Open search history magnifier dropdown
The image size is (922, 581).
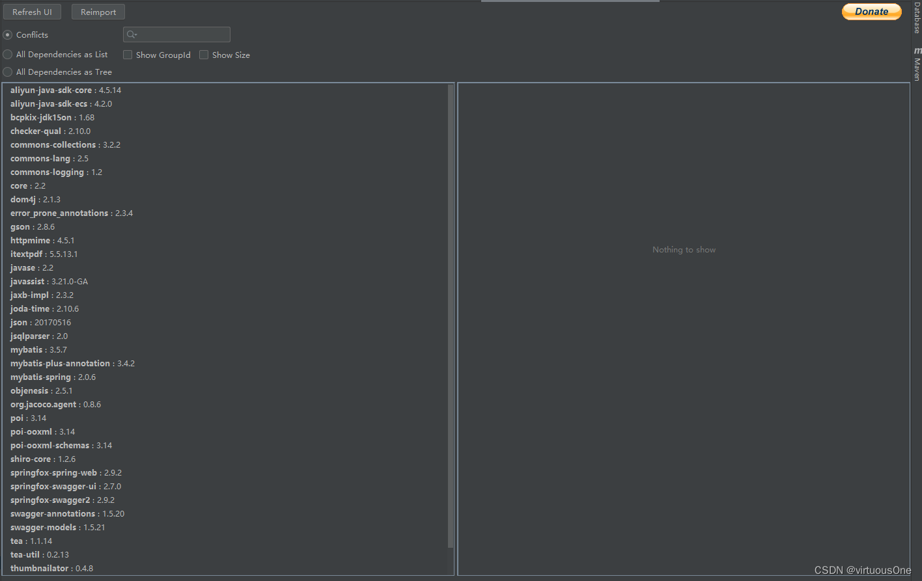coord(132,34)
